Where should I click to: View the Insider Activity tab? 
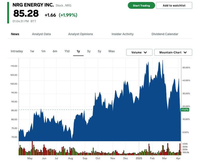pyautogui.click(x=123, y=34)
